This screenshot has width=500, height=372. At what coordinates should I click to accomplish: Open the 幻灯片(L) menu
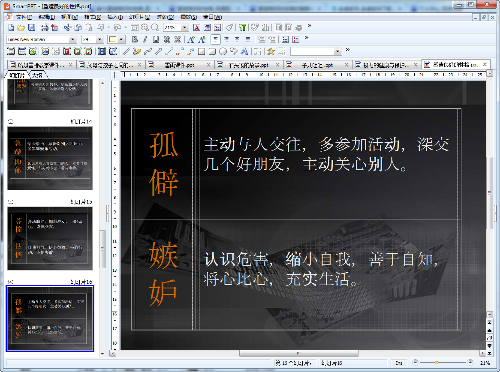coord(140,17)
